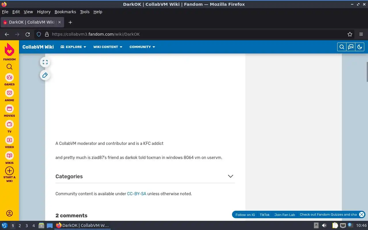
Task: Show site security padlock info
Action: pyautogui.click(x=47, y=34)
